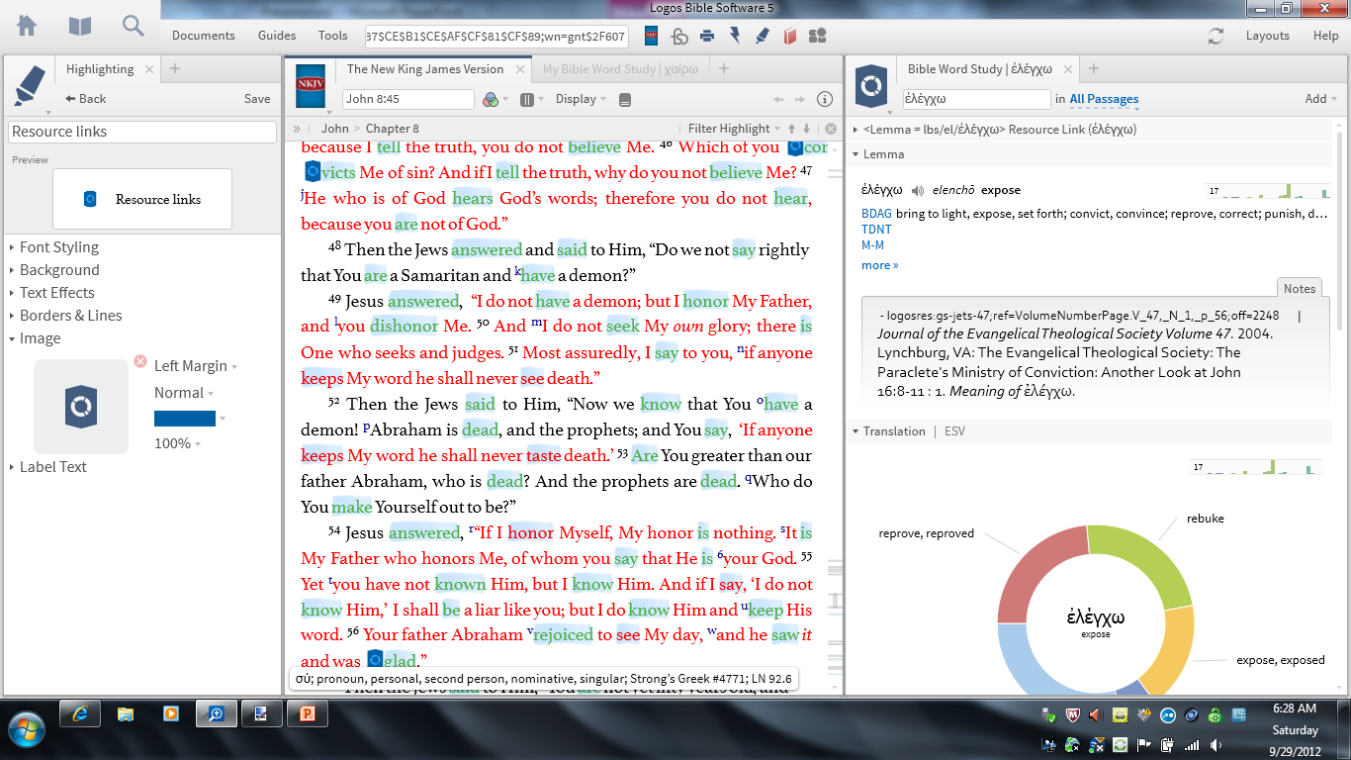Open the Display dropdown in NKJV panel
Image resolution: width=1351 pixels, height=760 pixels.
click(x=581, y=99)
